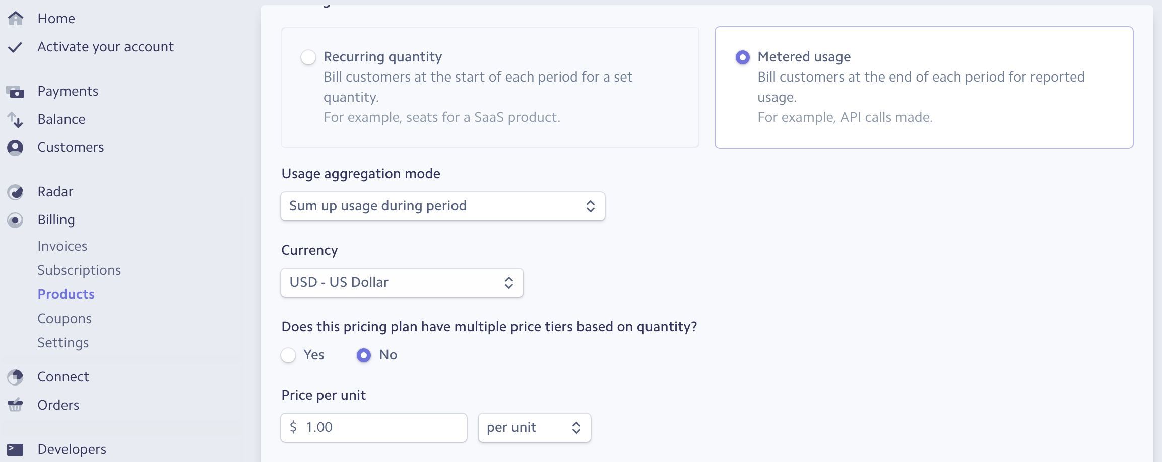Go to Invoices under Billing
The height and width of the screenshot is (462, 1162).
click(62, 246)
